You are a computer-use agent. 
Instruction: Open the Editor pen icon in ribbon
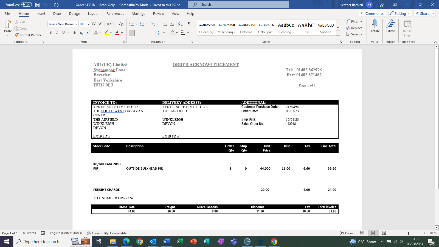(390, 24)
